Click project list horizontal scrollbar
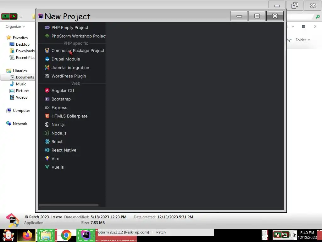Screen dimensions: 322x242 68,205
